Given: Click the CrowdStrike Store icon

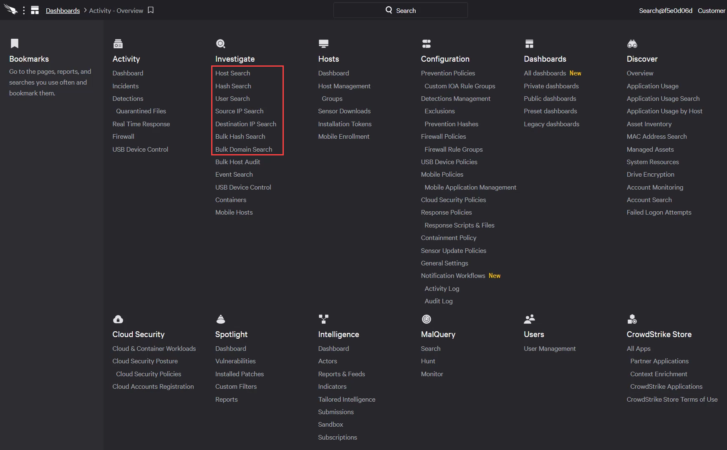Looking at the screenshot, I should pos(632,319).
